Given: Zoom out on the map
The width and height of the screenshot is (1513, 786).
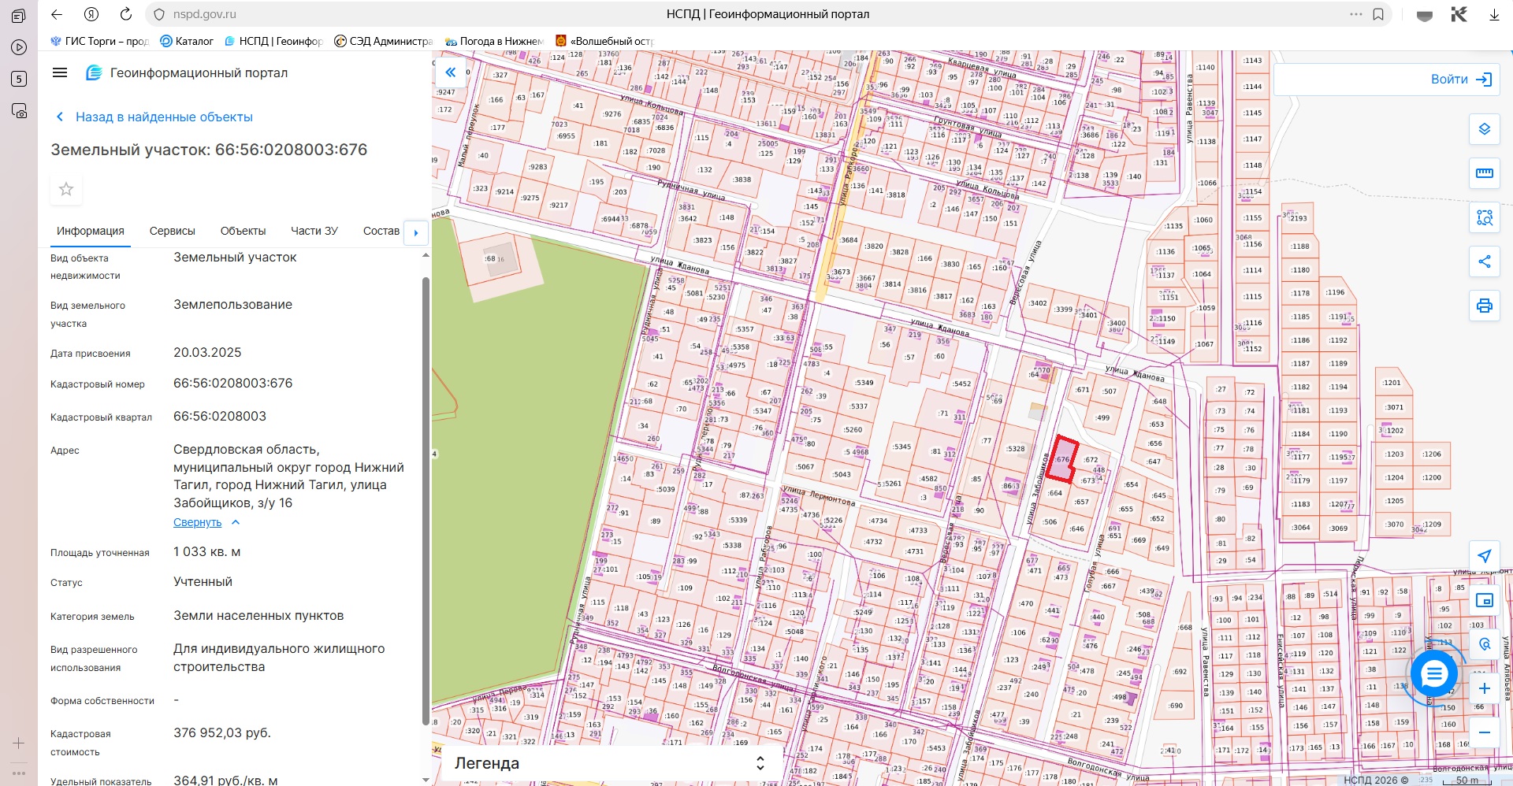Looking at the screenshot, I should [x=1484, y=732].
